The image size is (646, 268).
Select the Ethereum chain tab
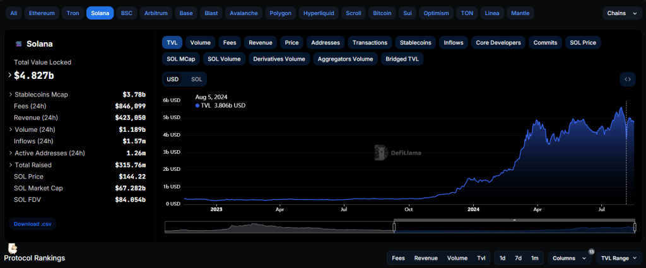point(42,13)
